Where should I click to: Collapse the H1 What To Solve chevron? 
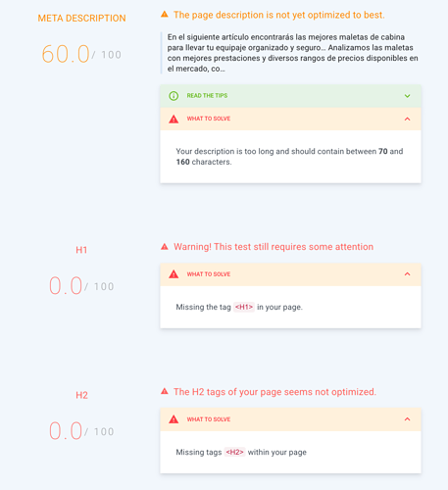tap(407, 273)
